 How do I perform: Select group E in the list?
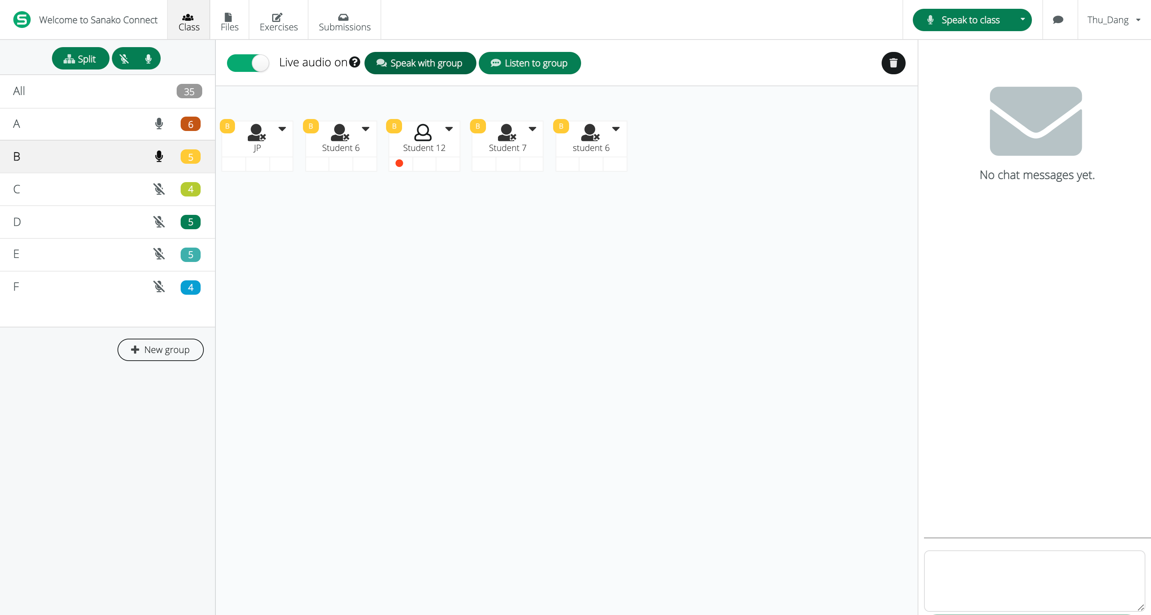pos(107,254)
